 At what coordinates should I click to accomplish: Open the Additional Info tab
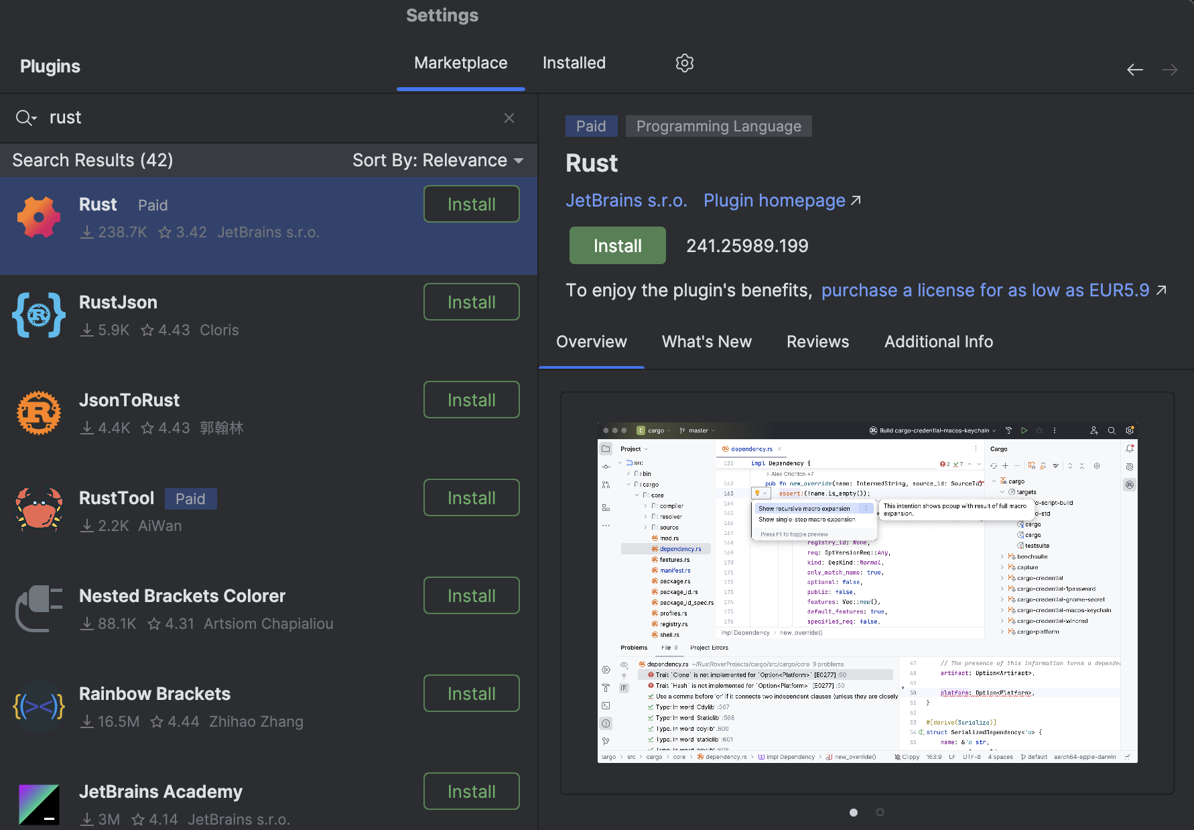click(x=938, y=341)
